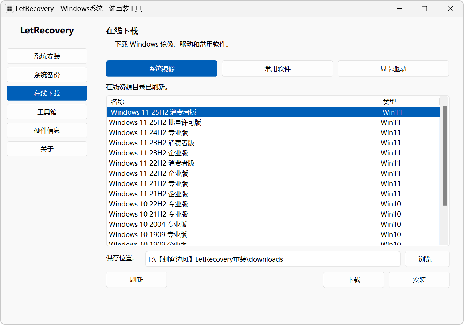Select Windows 10 22H2 专业版 row

click(x=273, y=204)
